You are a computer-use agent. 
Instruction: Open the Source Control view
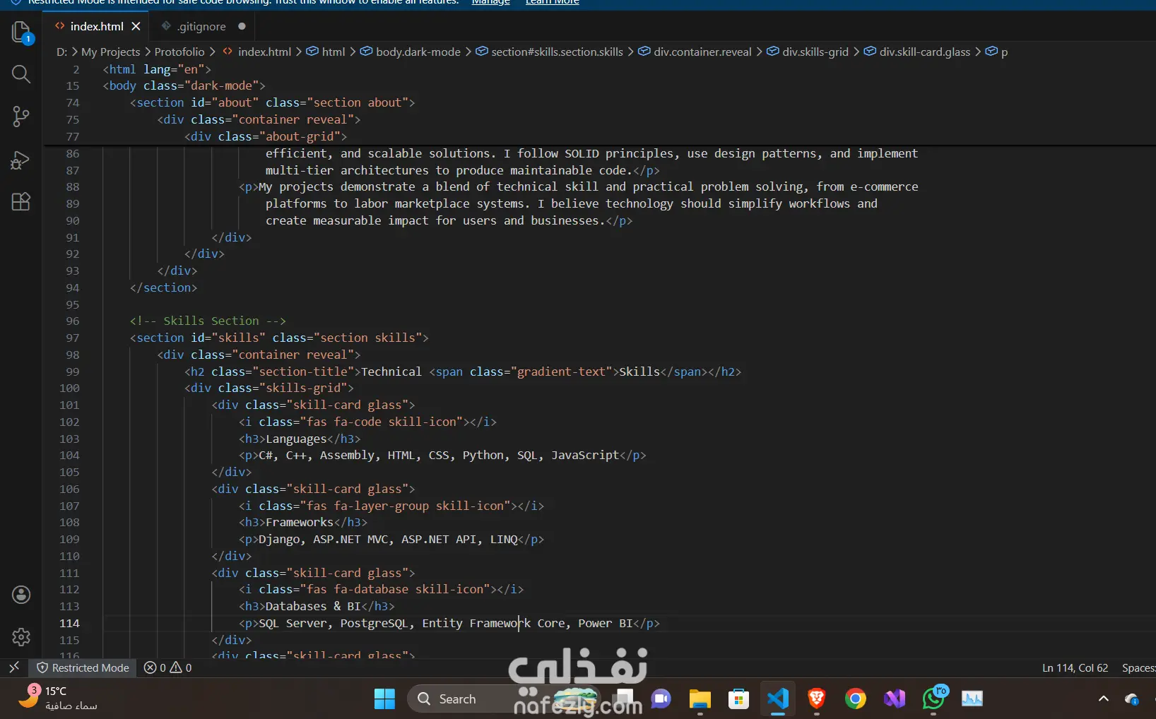[x=21, y=117]
